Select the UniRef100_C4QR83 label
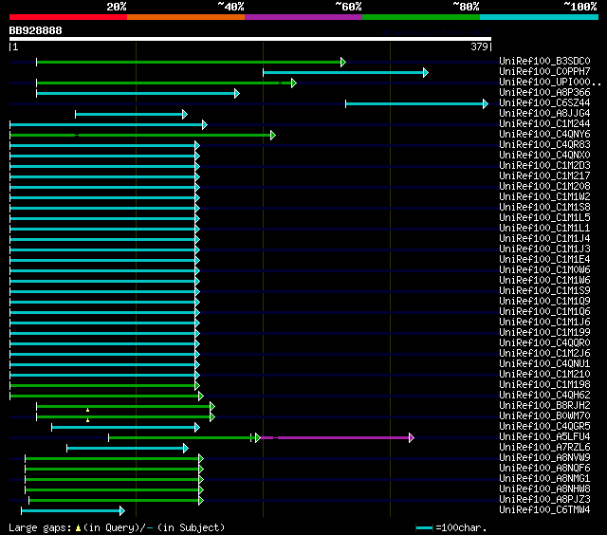The image size is (607, 535). pos(544,145)
